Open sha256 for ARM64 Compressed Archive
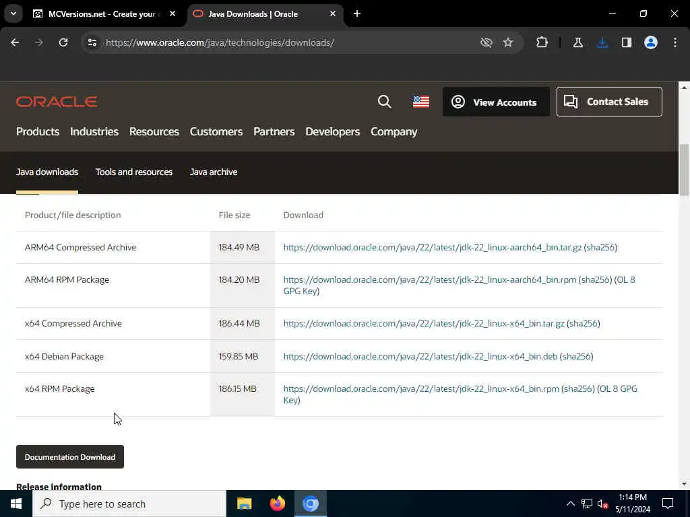 (600, 247)
